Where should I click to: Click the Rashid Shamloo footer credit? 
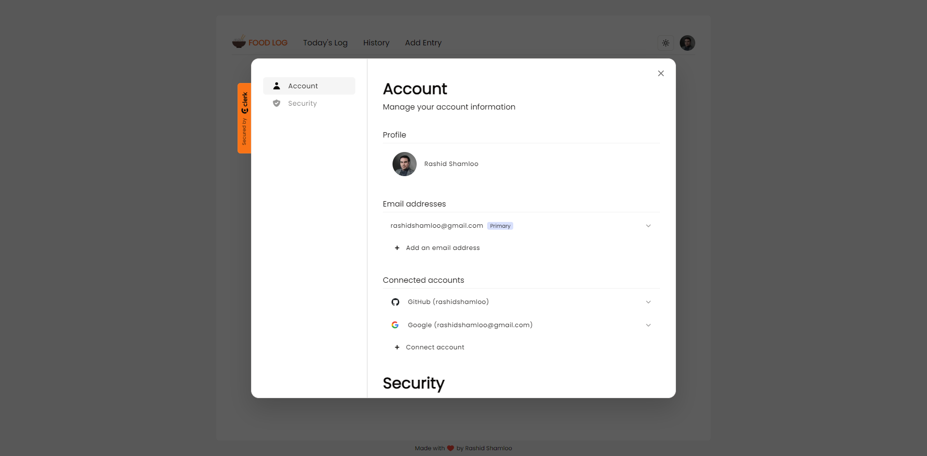489,448
